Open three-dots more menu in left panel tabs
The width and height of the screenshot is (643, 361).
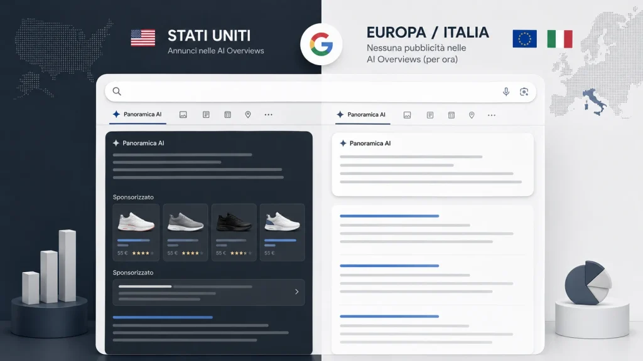point(268,115)
